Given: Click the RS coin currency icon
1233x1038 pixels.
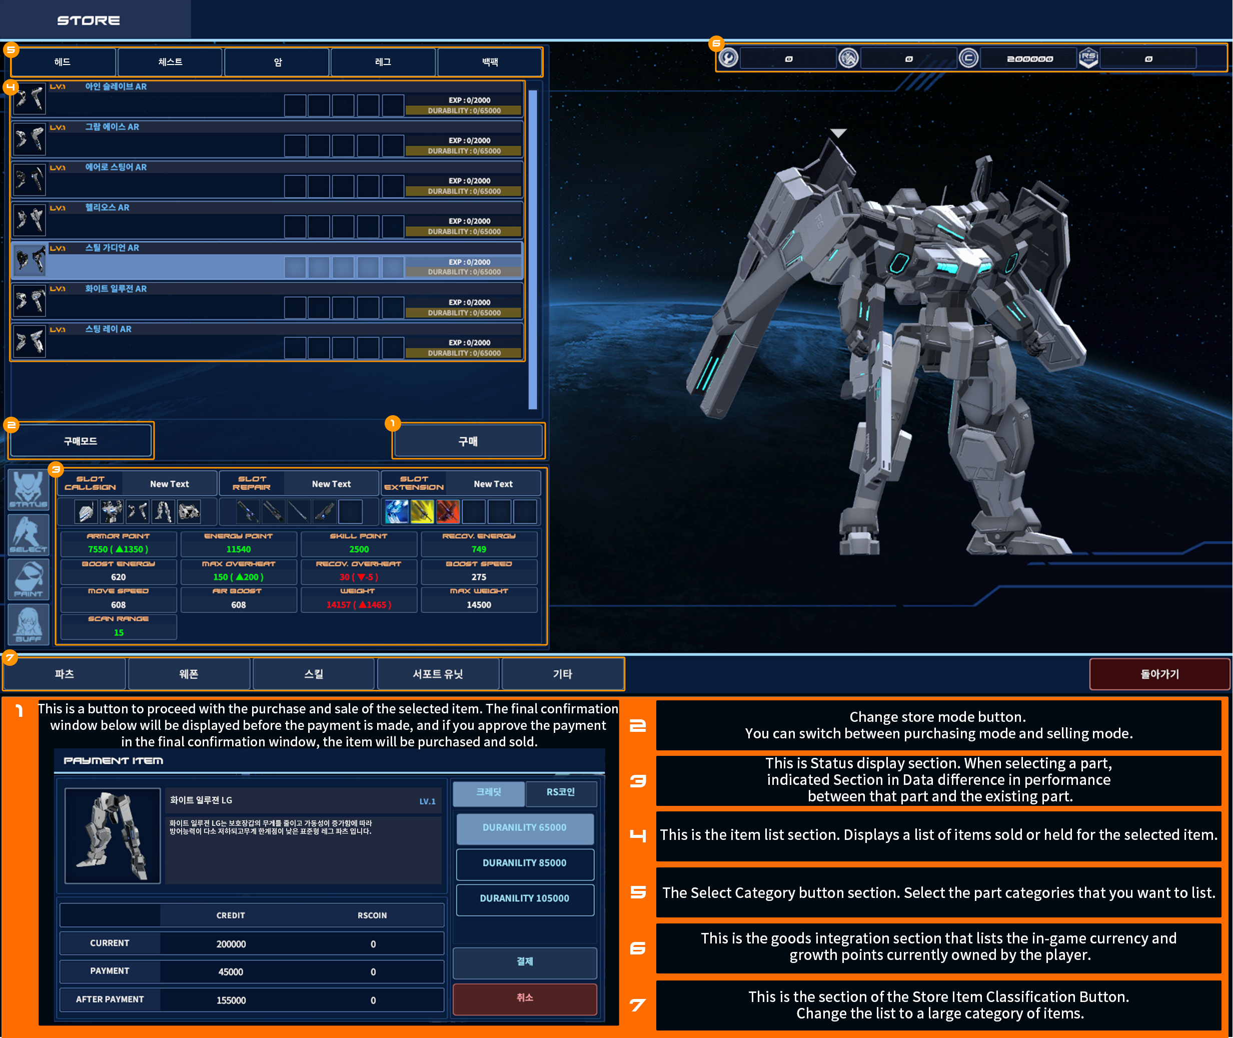Looking at the screenshot, I should (1088, 58).
